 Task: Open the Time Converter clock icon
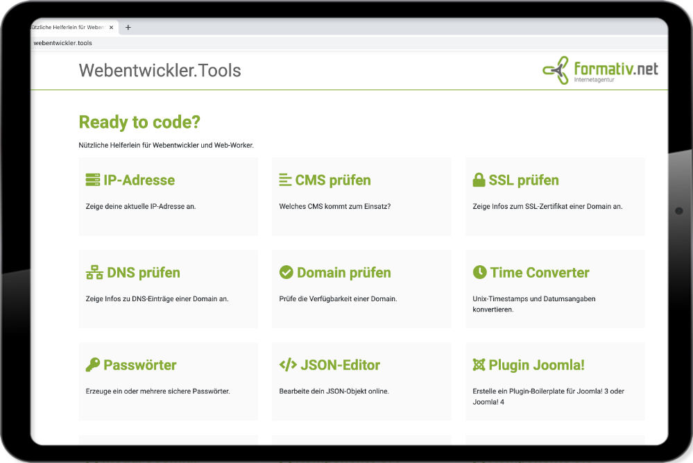[x=479, y=272]
